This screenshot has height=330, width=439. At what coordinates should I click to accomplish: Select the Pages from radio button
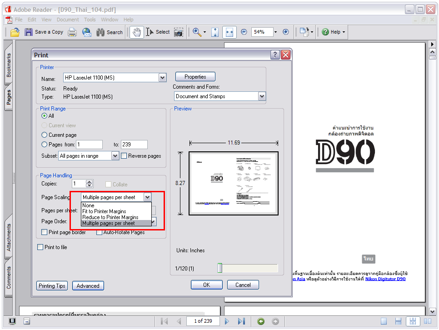44,144
